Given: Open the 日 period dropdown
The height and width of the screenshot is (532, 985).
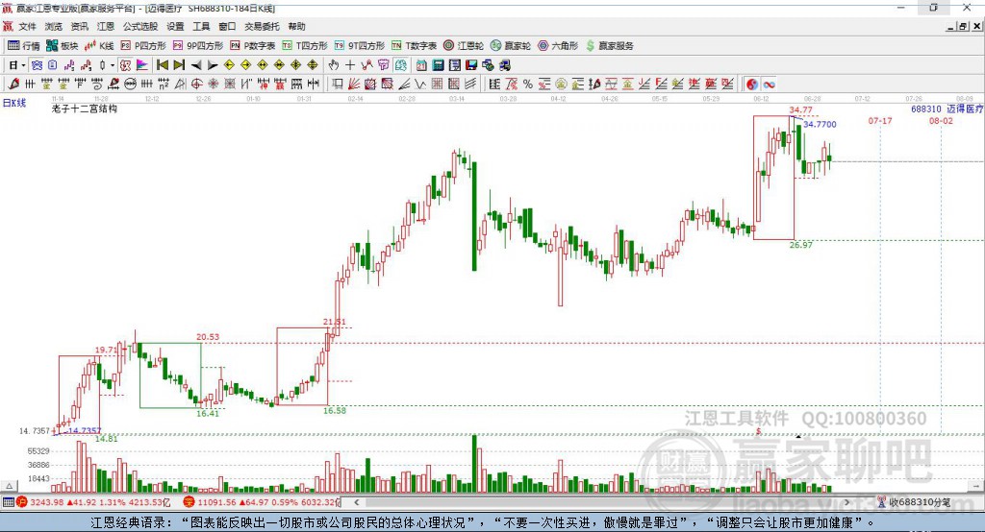Looking at the screenshot, I should click(17, 65).
